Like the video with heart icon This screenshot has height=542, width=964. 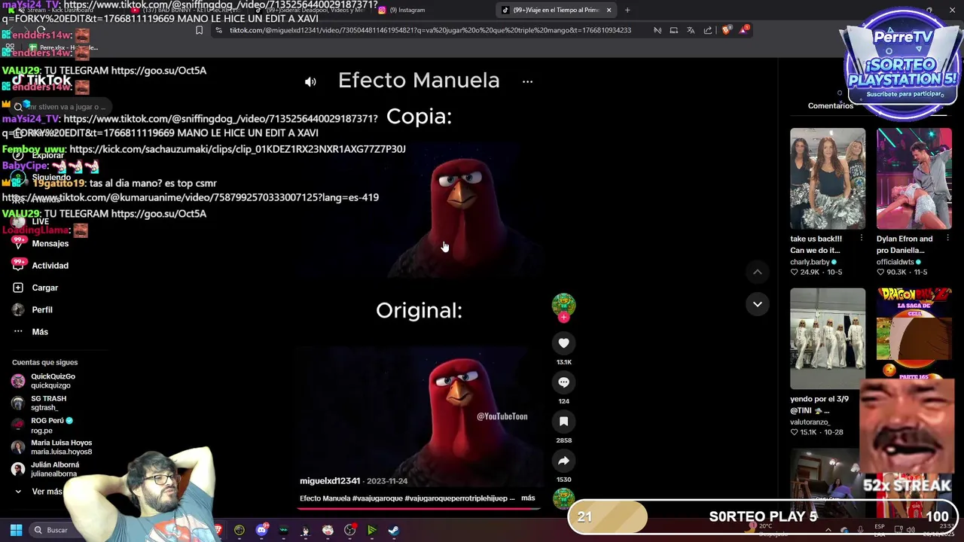563,343
